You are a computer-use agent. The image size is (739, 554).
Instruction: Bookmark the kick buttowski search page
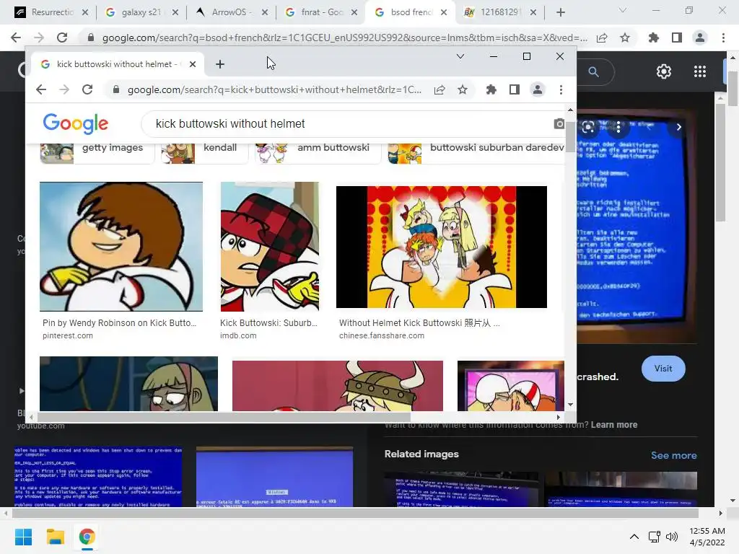click(x=463, y=89)
